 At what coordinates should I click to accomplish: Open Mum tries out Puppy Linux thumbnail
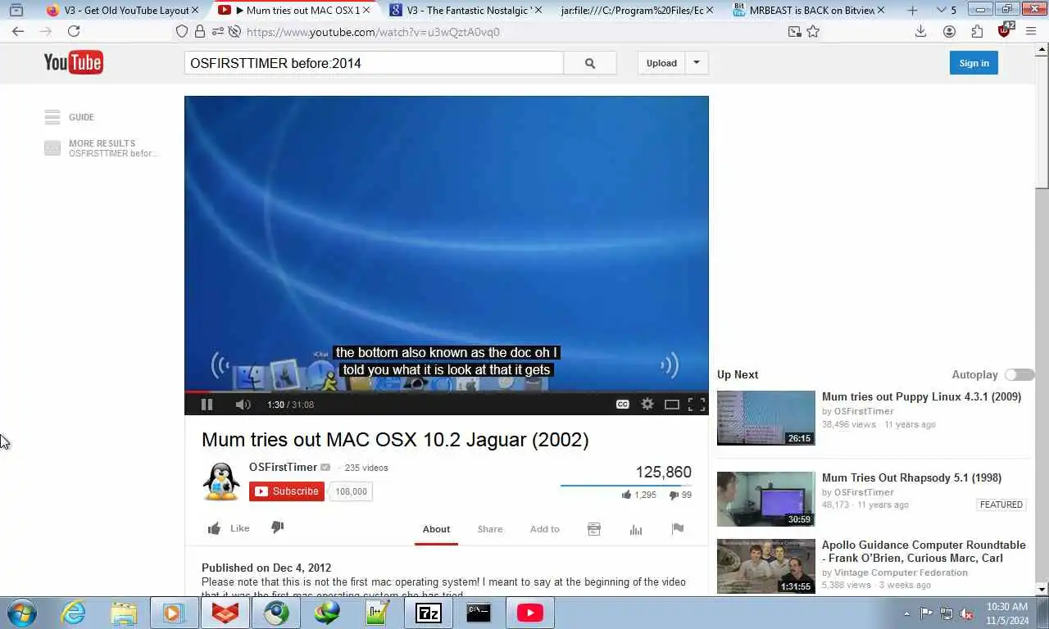coord(765,418)
